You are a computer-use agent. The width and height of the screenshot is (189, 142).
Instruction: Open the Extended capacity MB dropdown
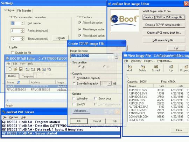[x=110, y=83]
